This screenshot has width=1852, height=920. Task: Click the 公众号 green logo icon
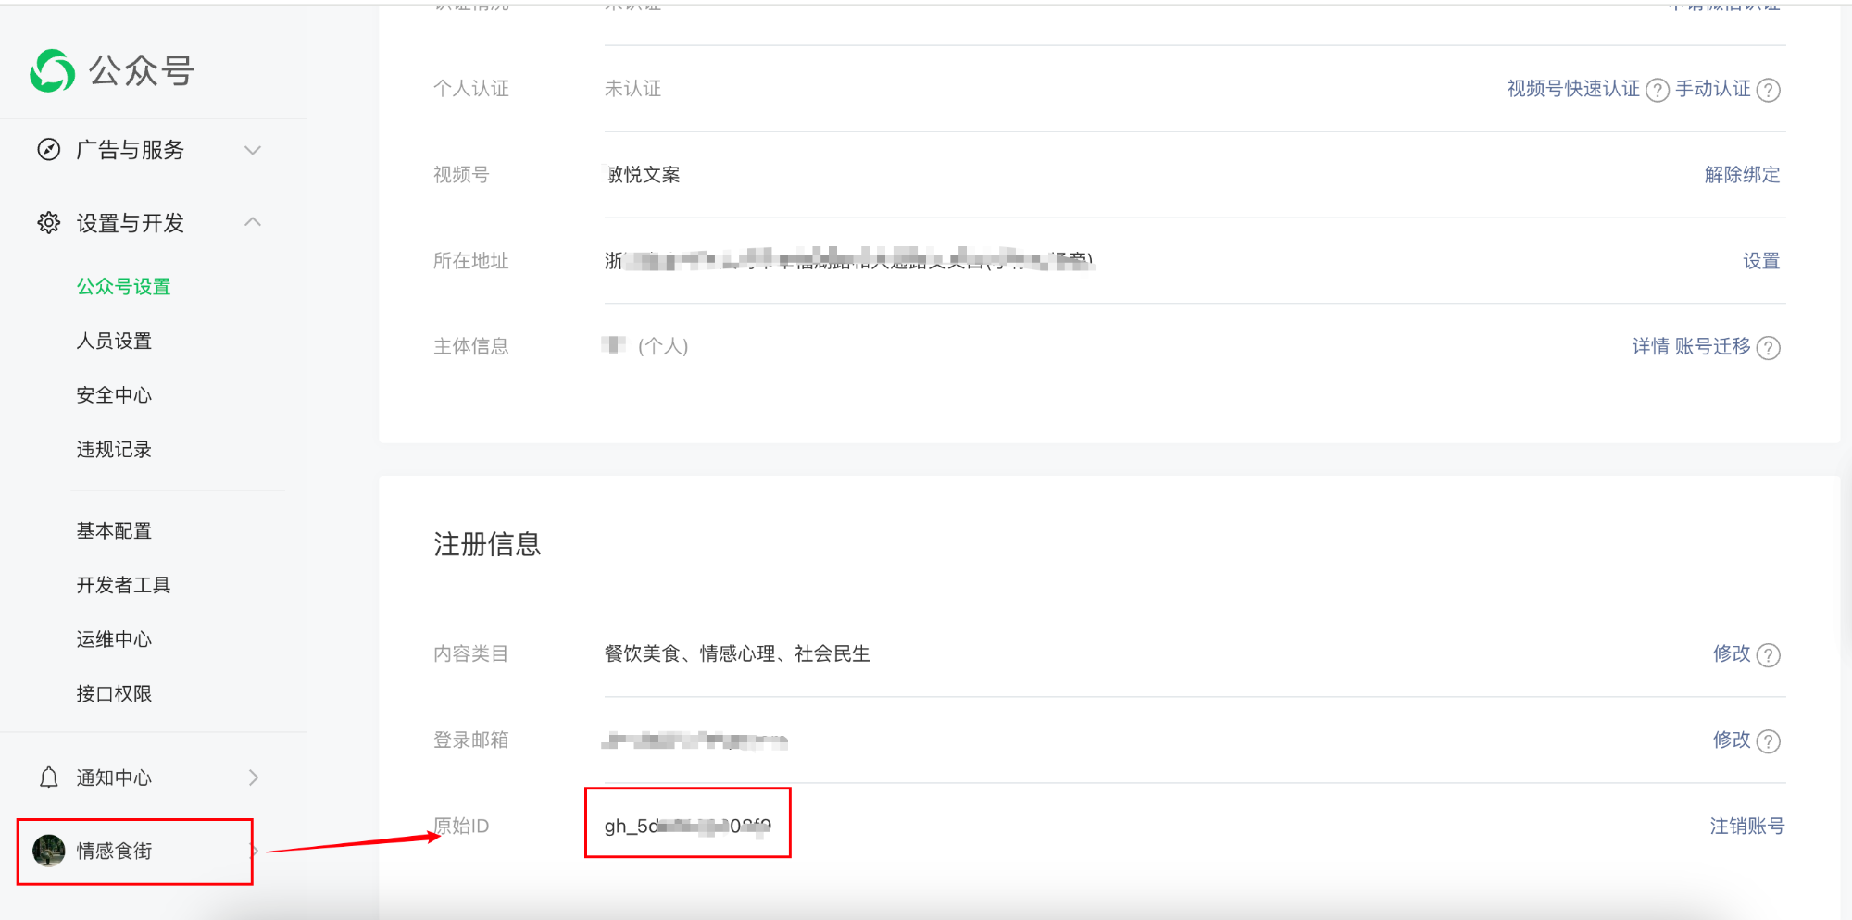pos(52,71)
